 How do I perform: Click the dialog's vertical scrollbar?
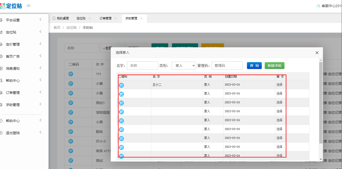point(321,102)
